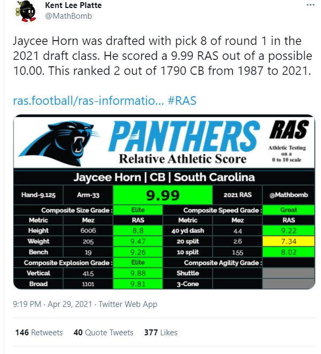Click the green 9.99 score cell

pos(163,195)
